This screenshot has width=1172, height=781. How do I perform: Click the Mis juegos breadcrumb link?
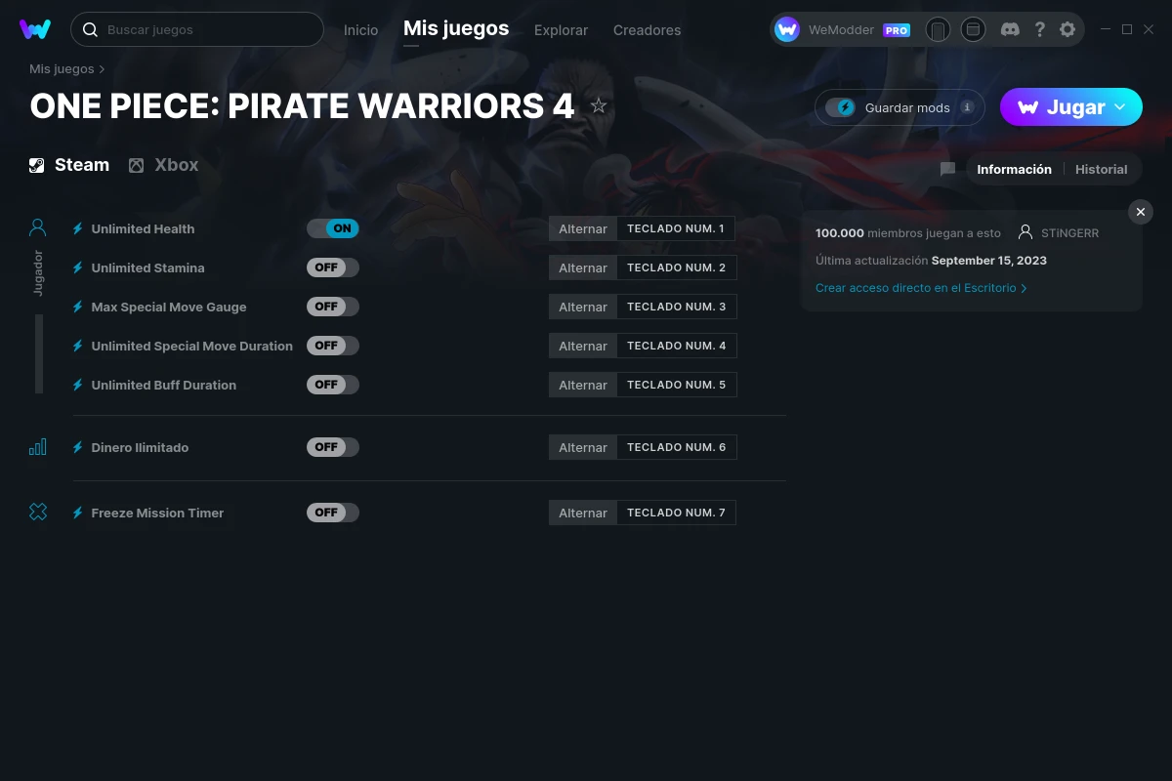pyautogui.click(x=62, y=69)
